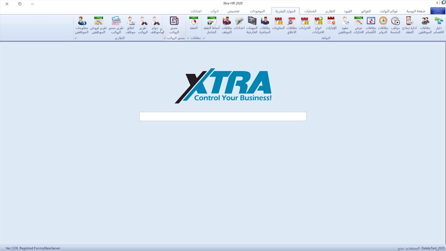The height and width of the screenshot is (251, 446).
Task: Open عقود الموظفين employee contracts
Action: [345, 25]
